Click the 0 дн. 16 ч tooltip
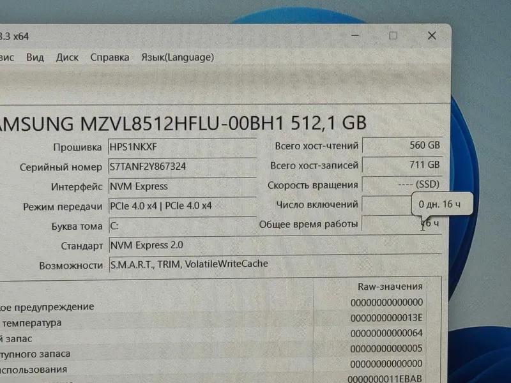This screenshot has height=383, width=511. (x=442, y=204)
